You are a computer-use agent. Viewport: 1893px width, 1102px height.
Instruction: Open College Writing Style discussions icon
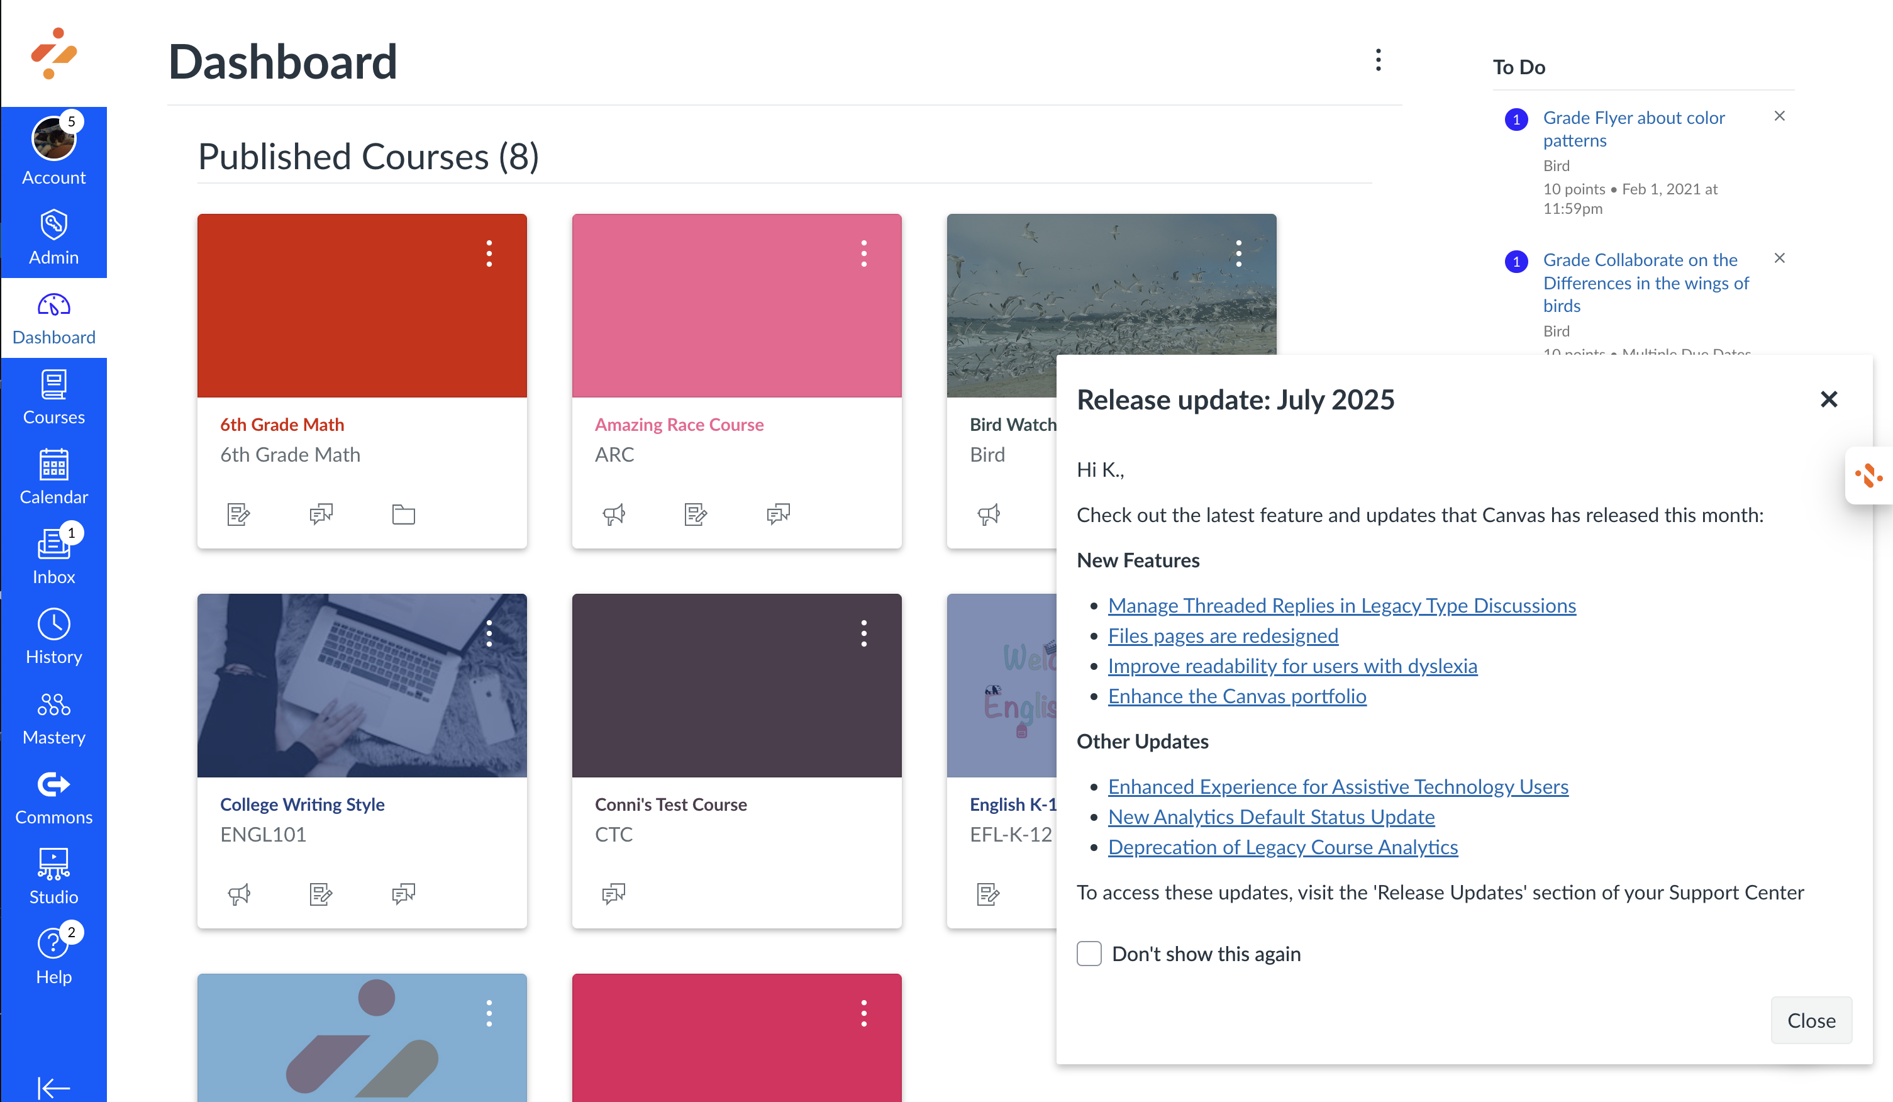[x=403, y=894]
